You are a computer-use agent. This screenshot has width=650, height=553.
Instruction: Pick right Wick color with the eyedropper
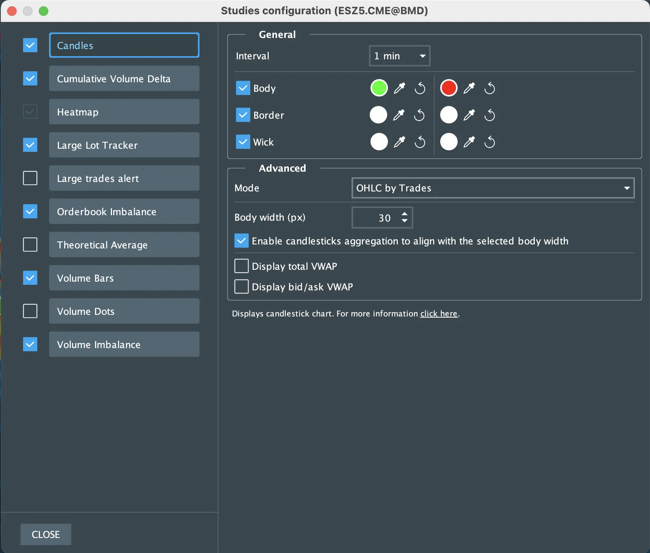pos(469,142)
